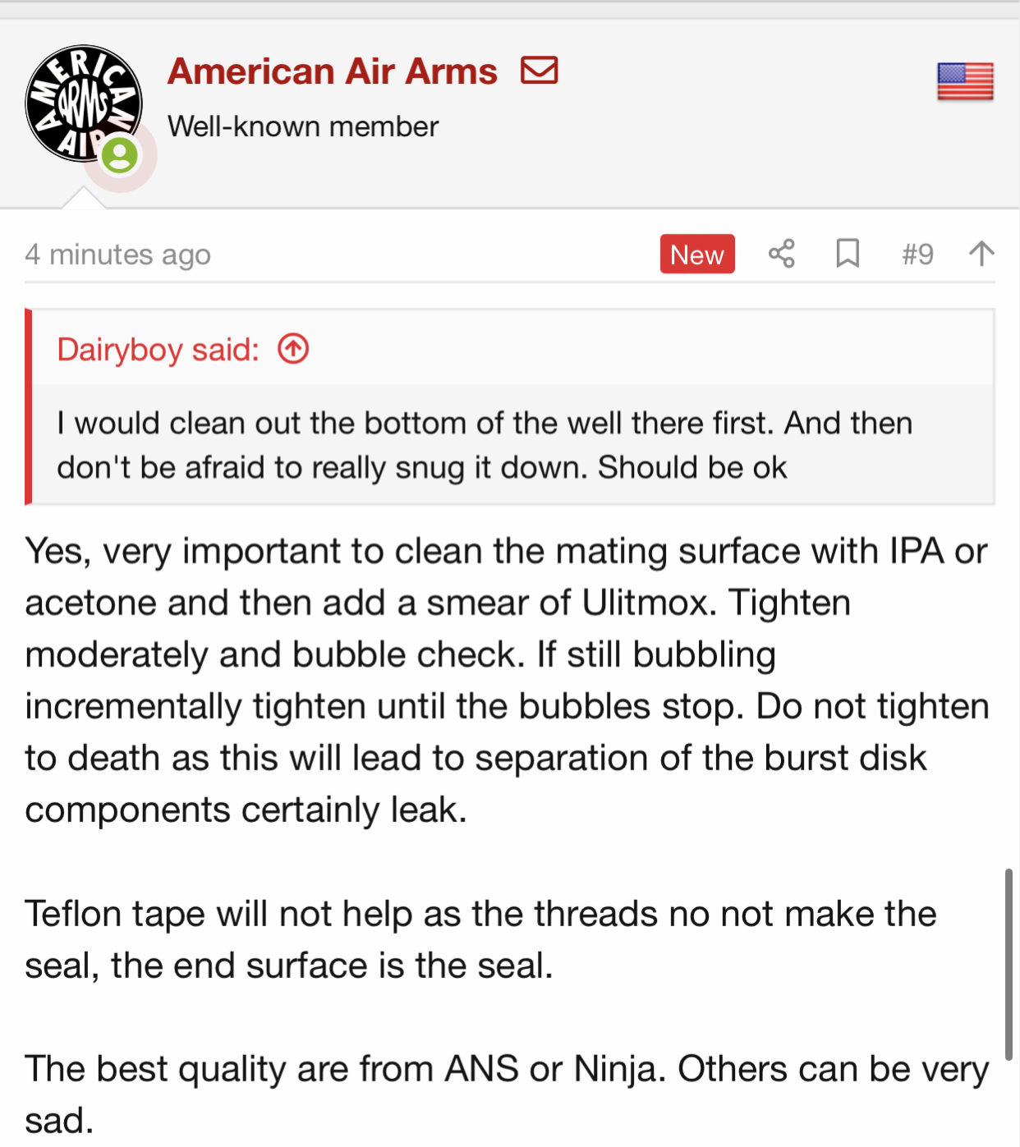The height and width of the screenshot is (1147, 1020).
Task: Click the share icon
Action: (x=782, y=253)
